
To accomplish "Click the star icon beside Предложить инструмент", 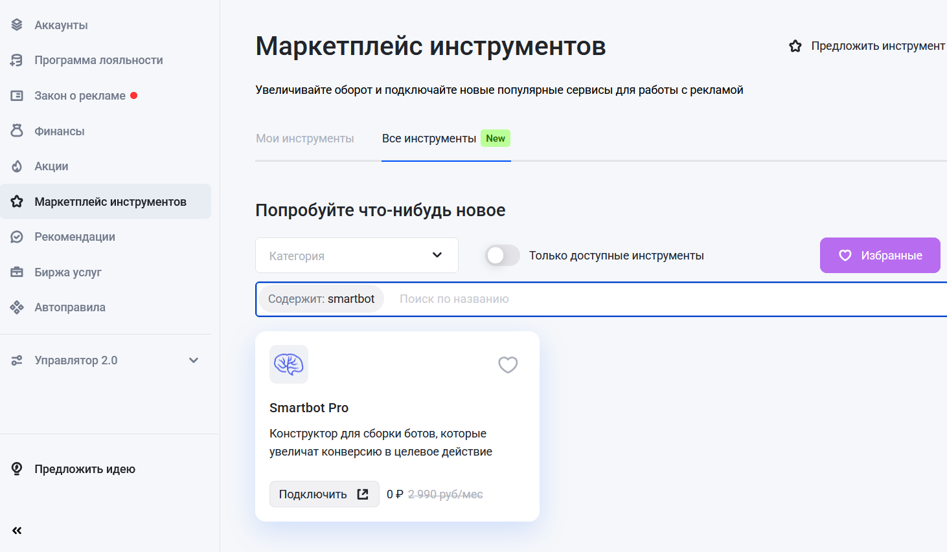I will pyautogui.click(x=795, y=46).
